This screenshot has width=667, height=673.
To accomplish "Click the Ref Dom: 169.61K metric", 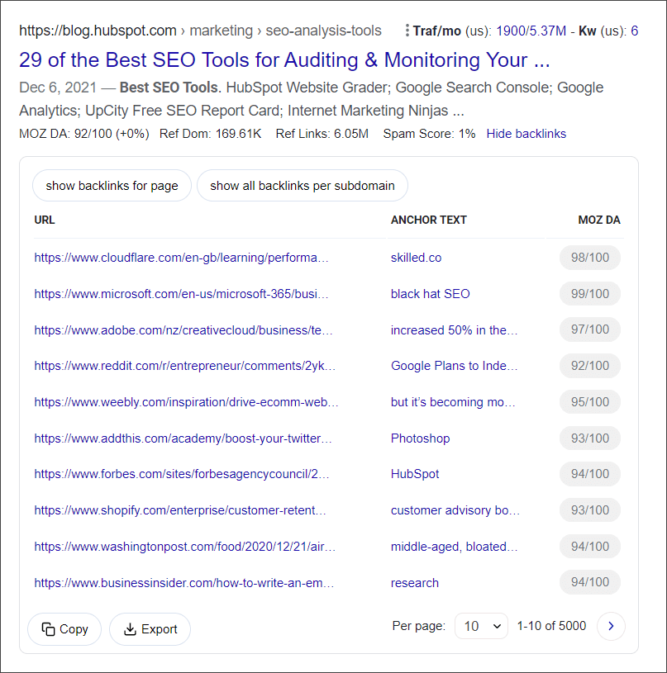I will coord(211,134).
